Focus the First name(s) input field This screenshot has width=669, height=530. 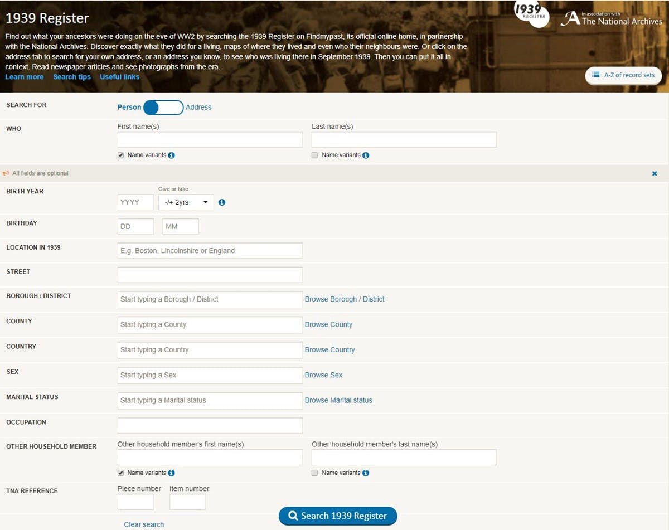coord(210,139)
